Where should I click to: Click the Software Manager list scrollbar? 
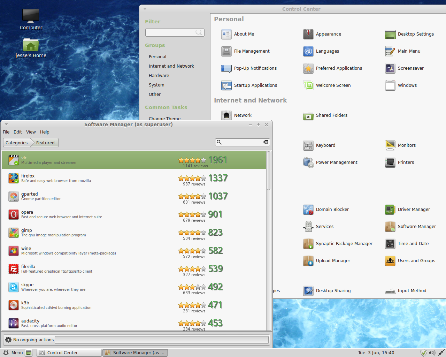pyautogui.click(x=269, y=171)
